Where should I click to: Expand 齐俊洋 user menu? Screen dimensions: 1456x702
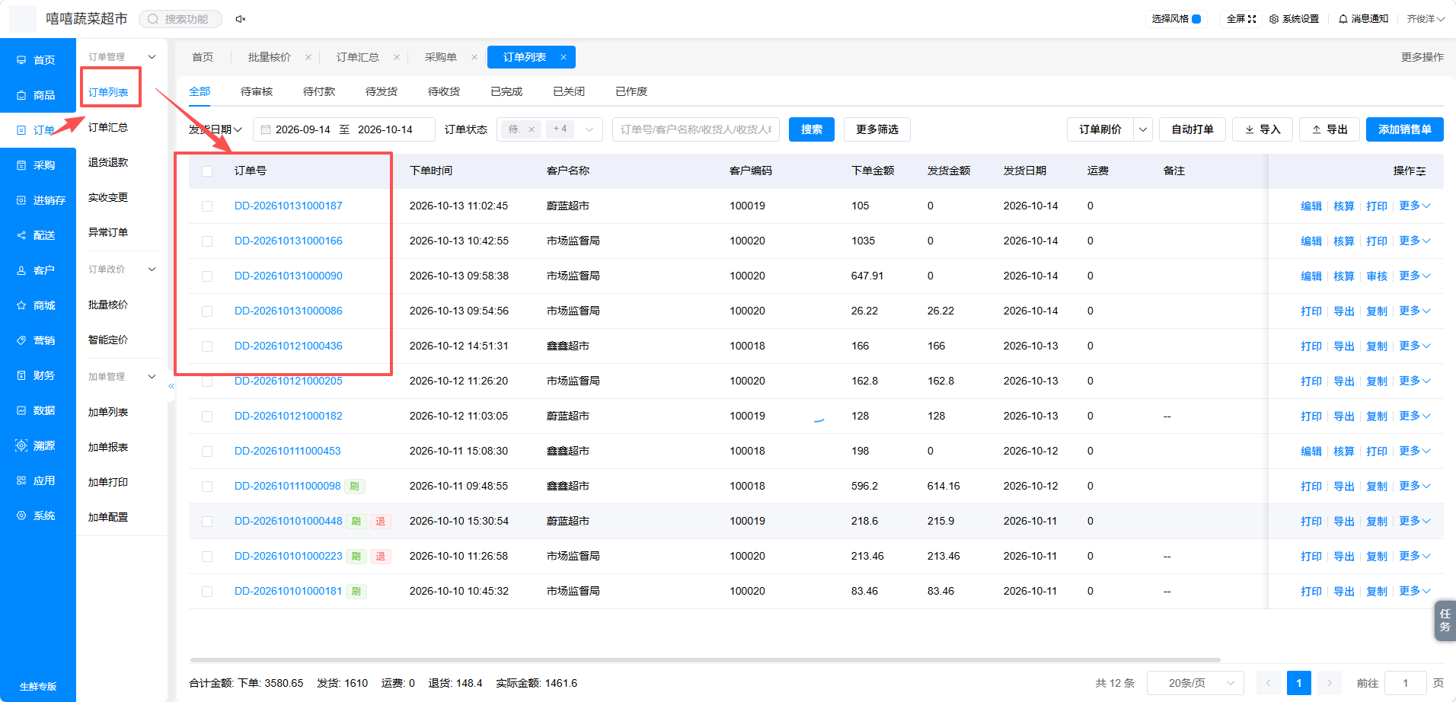1426,19
